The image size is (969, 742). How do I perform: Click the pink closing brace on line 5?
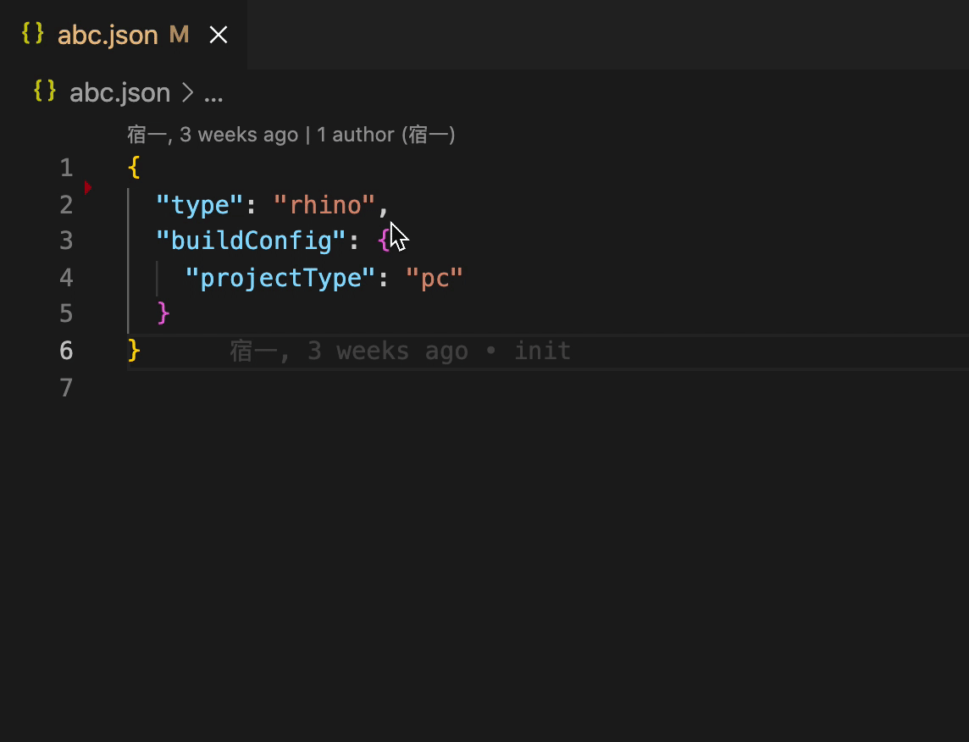coord(163,313)
